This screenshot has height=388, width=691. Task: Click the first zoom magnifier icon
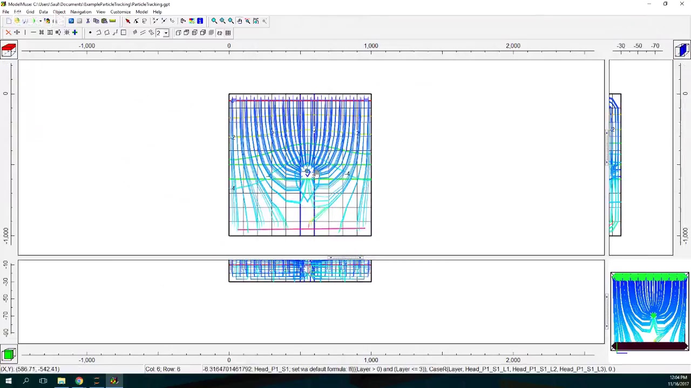coord(214,21)
